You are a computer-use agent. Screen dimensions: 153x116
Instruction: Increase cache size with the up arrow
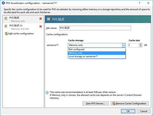pos(140,44)
